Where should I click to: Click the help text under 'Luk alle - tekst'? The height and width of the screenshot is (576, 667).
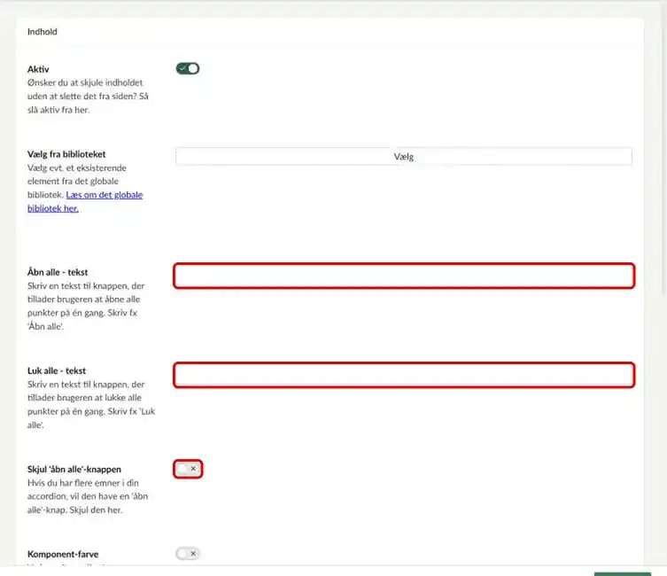pos(91,405)
